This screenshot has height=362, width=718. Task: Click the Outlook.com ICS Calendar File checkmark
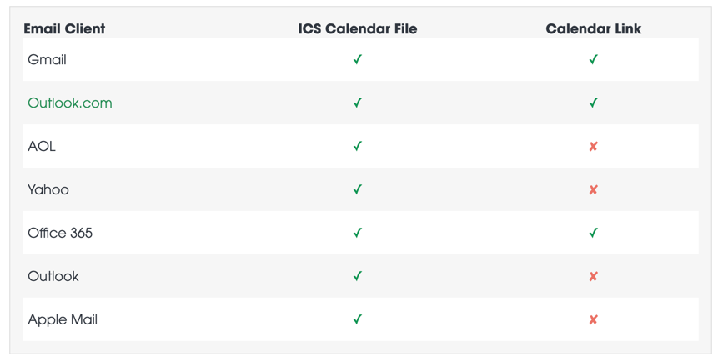(x=357, y=103)
